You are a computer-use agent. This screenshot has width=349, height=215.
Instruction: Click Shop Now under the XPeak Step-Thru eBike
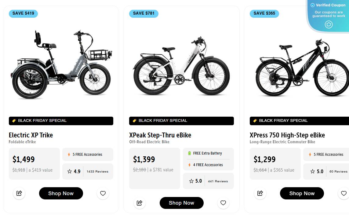pos(181,203)
